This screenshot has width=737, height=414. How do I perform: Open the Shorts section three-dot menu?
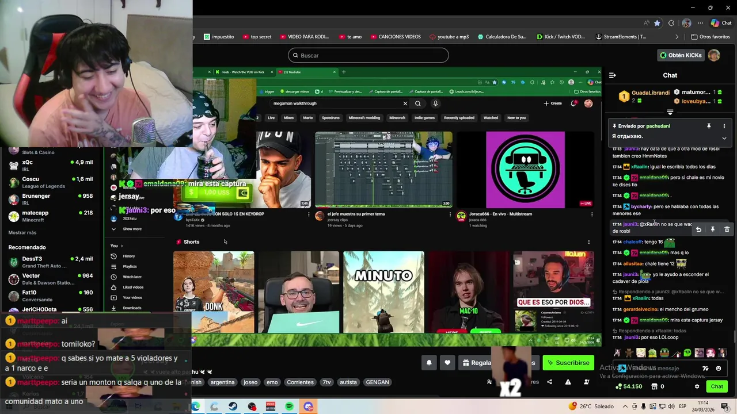pos(588,242)
